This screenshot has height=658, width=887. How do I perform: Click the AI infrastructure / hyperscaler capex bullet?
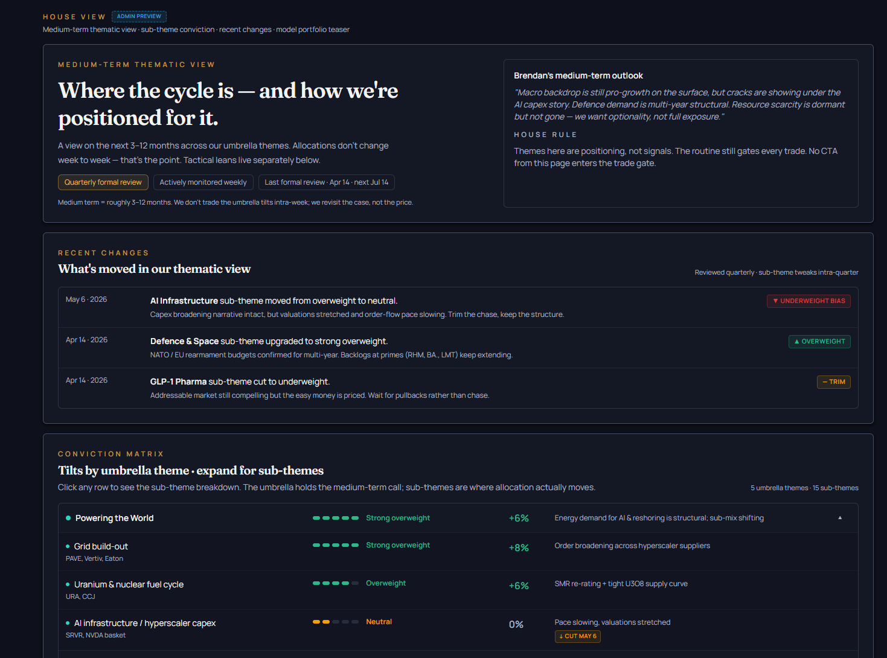tap(68, 623)
